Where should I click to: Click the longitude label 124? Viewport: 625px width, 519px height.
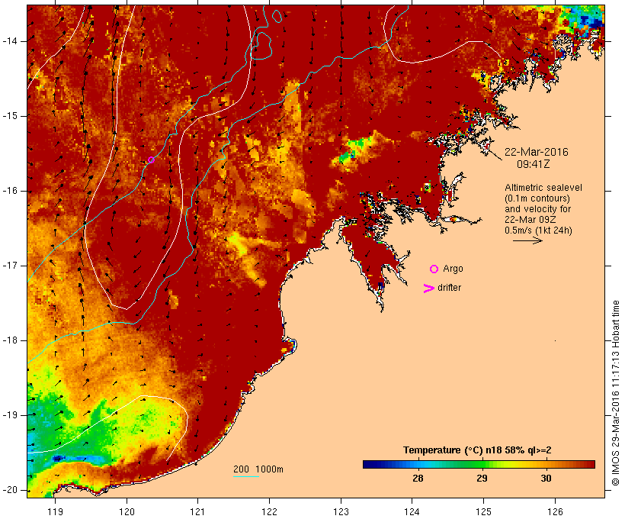(x=412, y=511)
